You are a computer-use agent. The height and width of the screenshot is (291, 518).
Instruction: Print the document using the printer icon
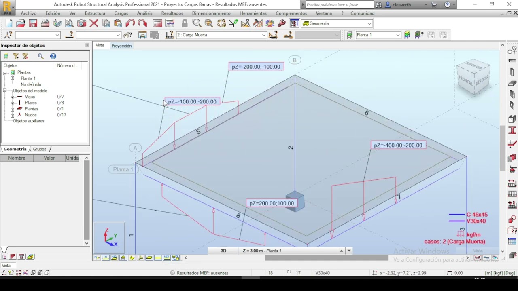click(45, 23)
